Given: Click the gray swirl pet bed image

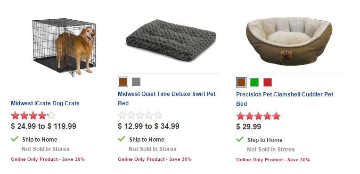Looking at the screenshot, I should click(x=171, y=40).
